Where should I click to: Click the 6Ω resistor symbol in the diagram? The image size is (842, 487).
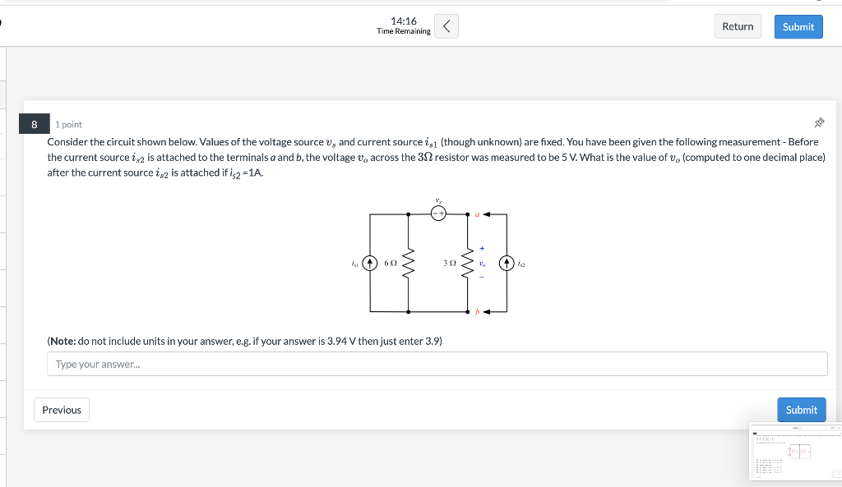click(x=409, y=264)
